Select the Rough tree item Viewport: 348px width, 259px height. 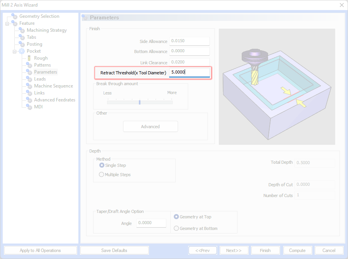coord(41,58)
